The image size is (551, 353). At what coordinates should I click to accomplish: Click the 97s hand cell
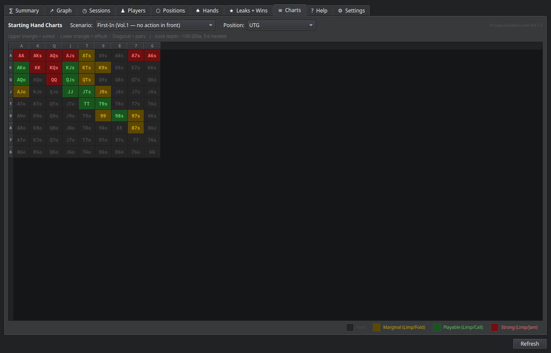136,116
